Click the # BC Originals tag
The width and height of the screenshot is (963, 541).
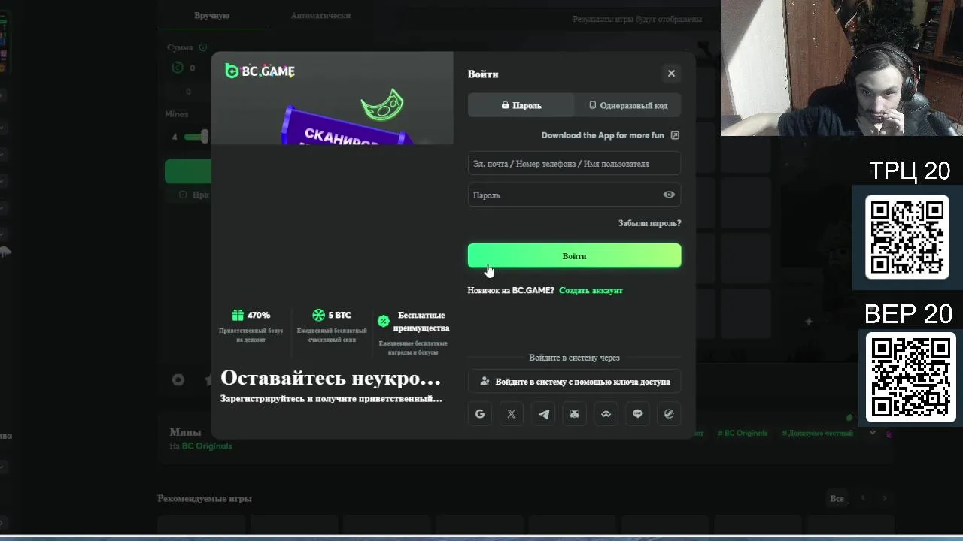click(743, 433)
